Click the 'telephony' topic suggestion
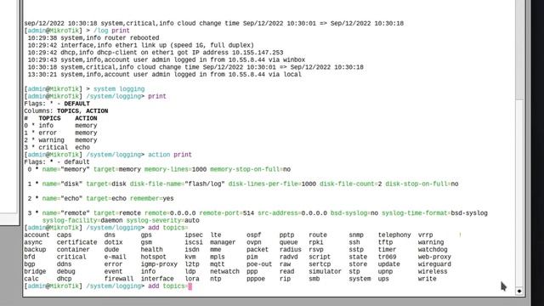The image size is (544, 306). (394, 235)
